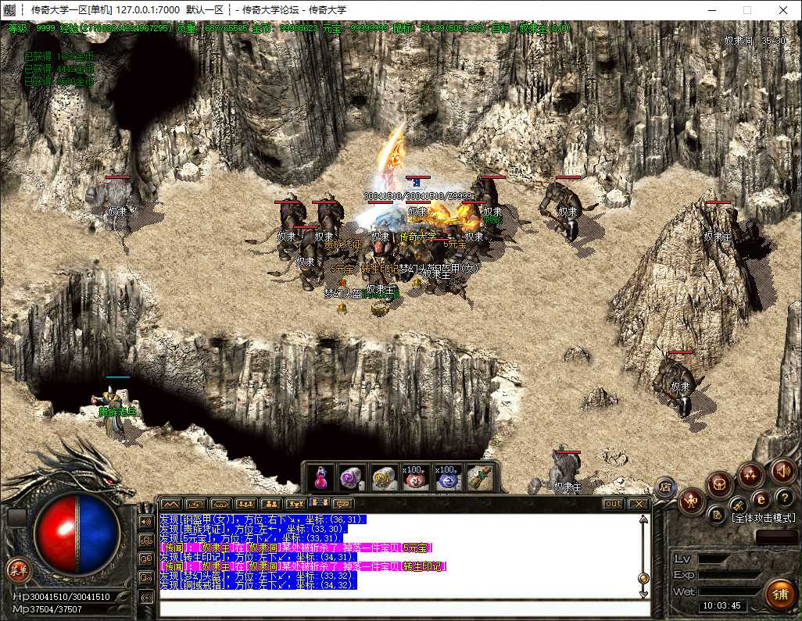The image size is (802, 621).
Task: Click chat line 发现[梦幻头盔]
Action: click(258, 576)
